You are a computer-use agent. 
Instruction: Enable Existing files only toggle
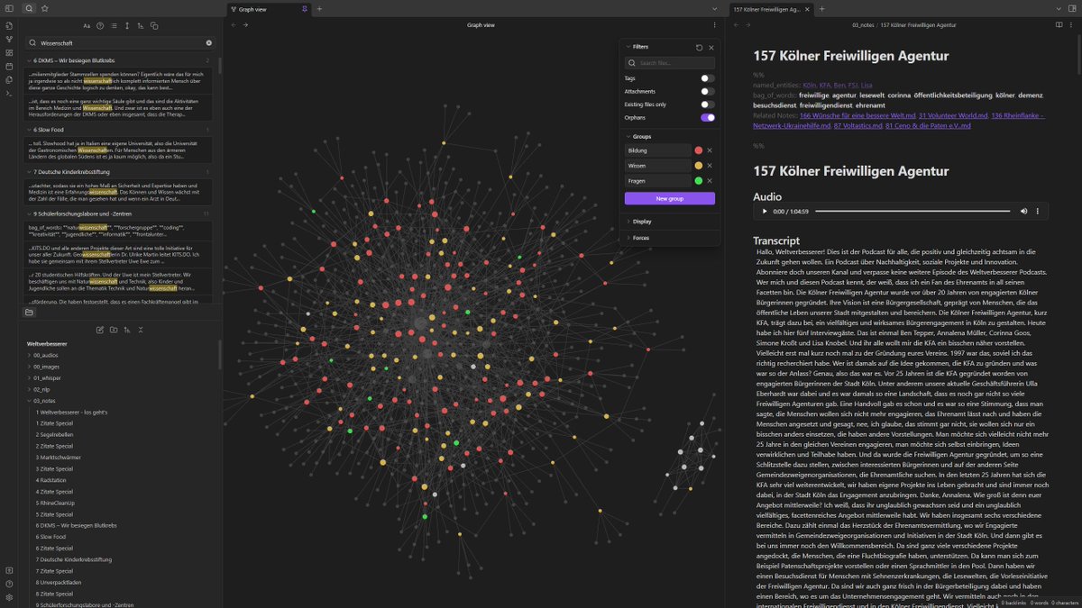pos(708,104)
